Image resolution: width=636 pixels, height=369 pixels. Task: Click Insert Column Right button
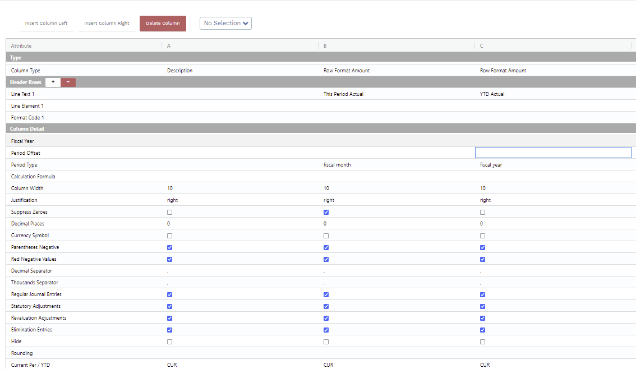pos(107,24)
